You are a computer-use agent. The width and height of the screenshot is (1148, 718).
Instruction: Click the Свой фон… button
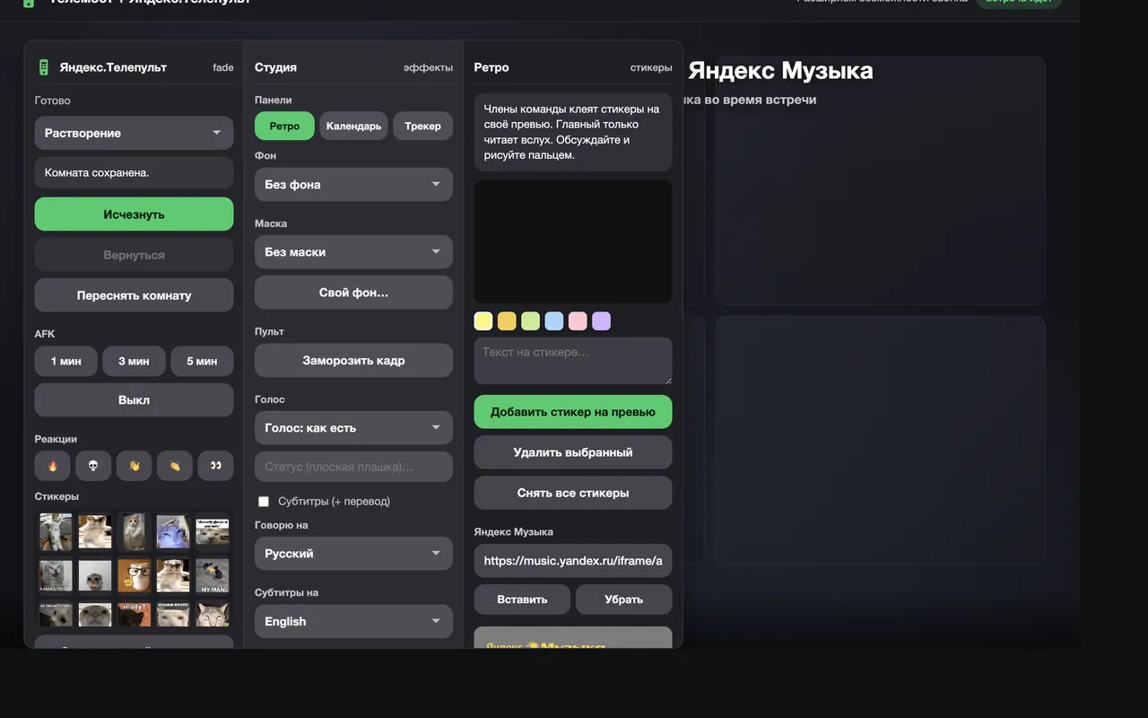(353, 293)
